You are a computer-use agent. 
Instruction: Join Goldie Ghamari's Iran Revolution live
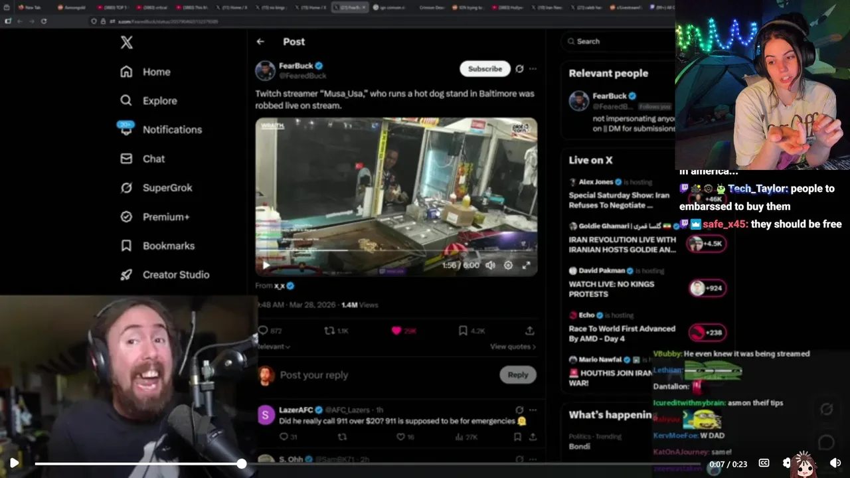pos(622,244)
